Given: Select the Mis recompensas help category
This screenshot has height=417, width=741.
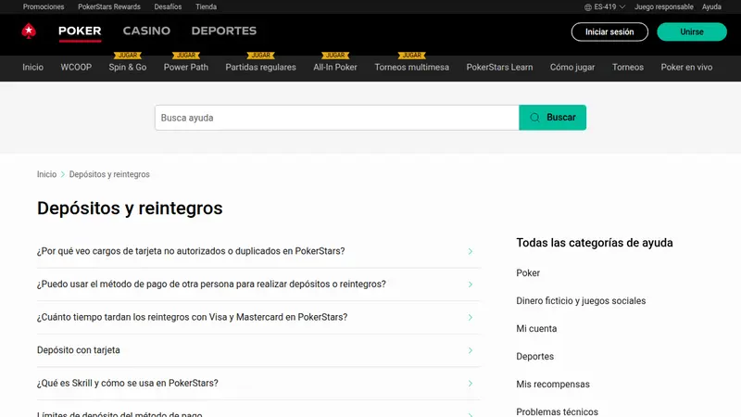Looking at the screenshot, I should point(553,385).
